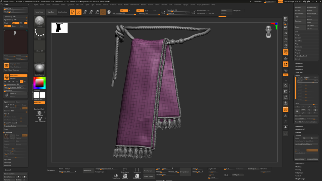Select the Rotate tool icon
Viewport: 322px width, 181px height.
(x=97, y=12)
